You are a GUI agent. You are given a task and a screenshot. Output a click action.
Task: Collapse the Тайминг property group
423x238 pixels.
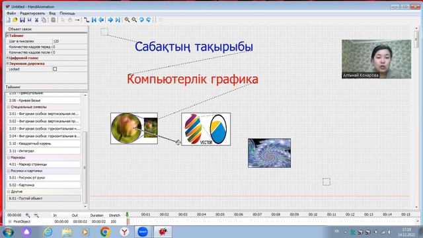(7, 35)
